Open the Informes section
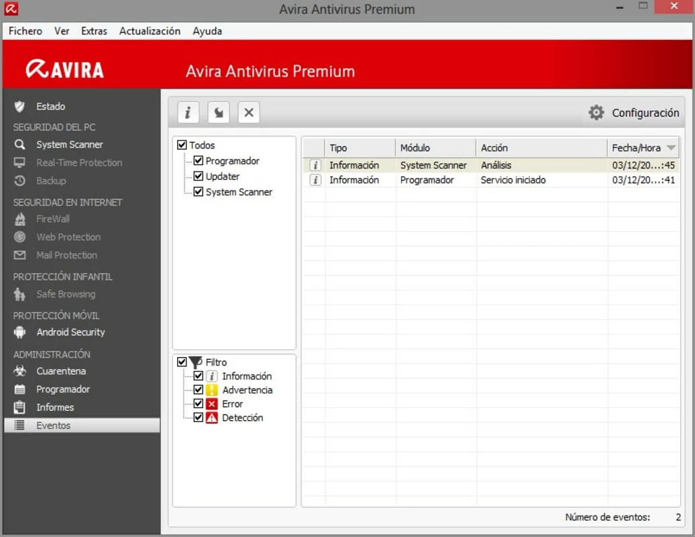The image size is (695, 537). tap(55, 407)
